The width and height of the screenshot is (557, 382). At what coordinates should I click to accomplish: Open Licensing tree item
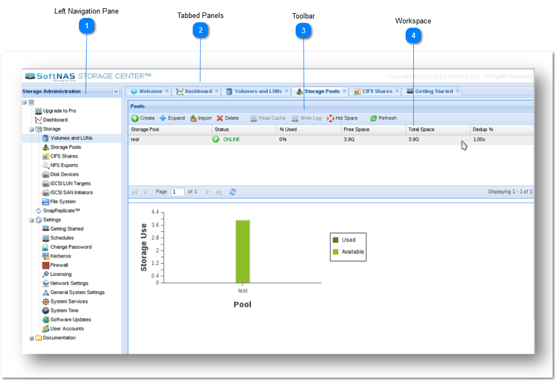[57, 274]
